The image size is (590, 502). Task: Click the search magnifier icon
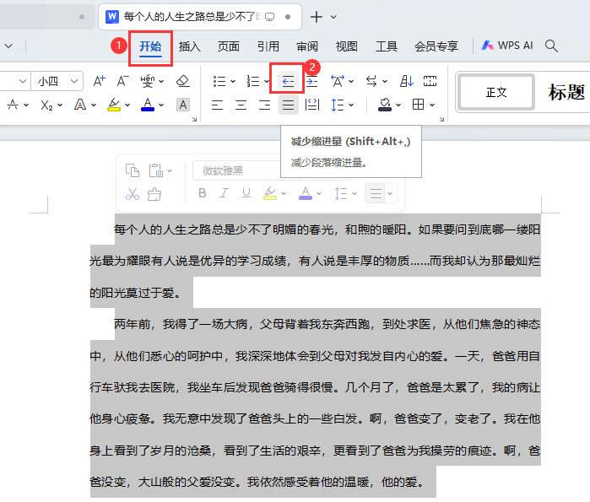551,46
